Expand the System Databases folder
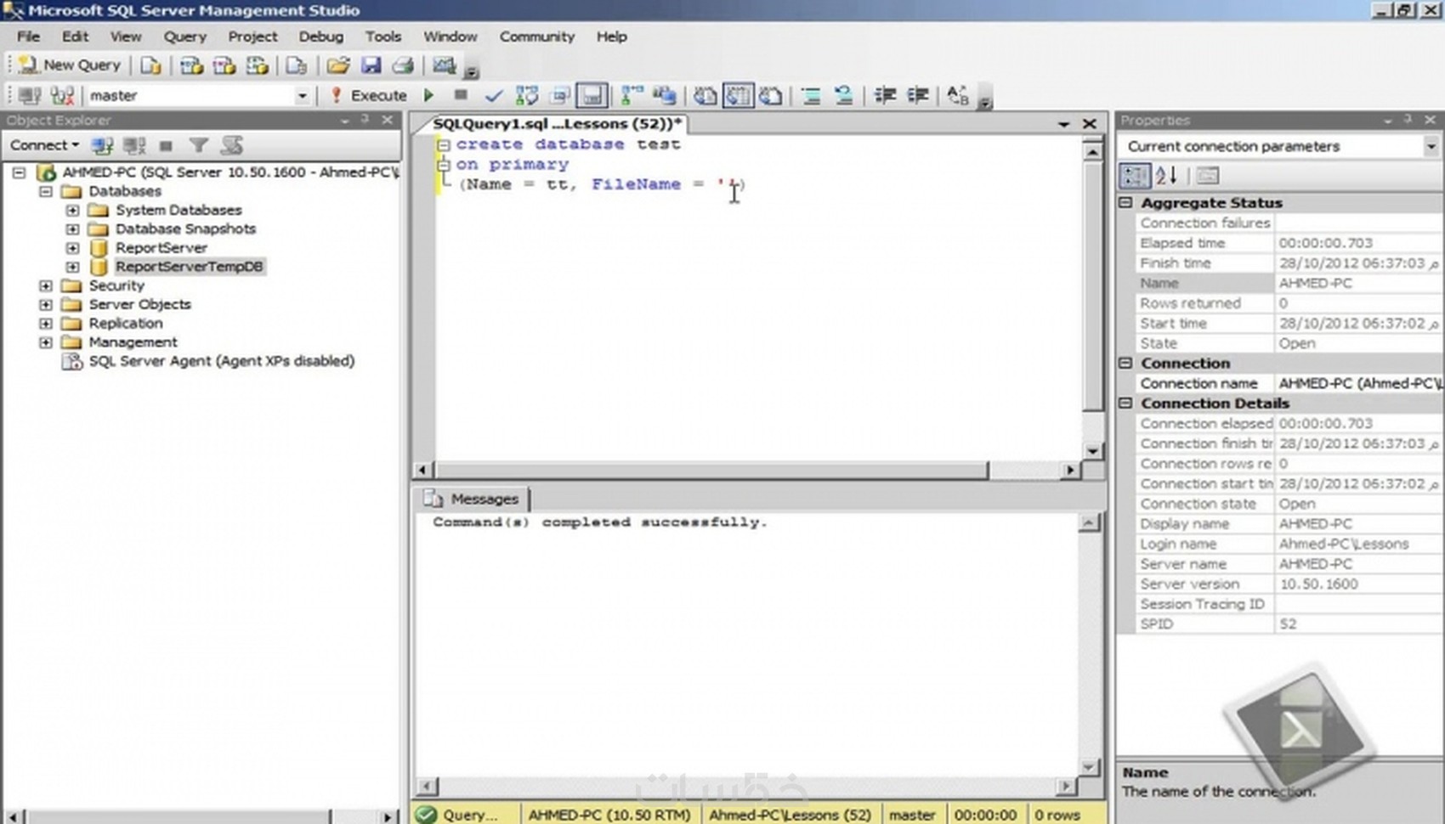The image size is (1445, 824). (x=72, y=210)
